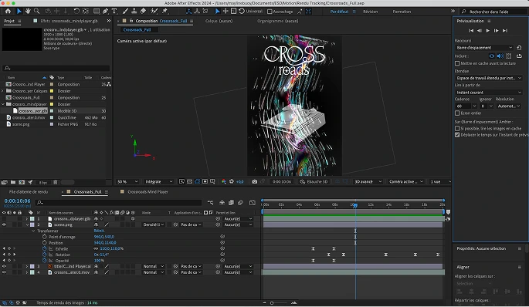Enable the motion blur icon in timeline
This screenshot has height=307, width=529.
click(x=240, y=203)
